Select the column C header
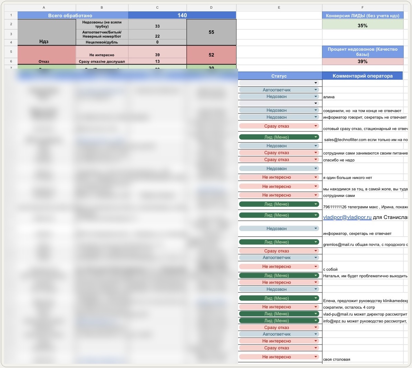The width and height of the screenshot is (412, 368). [157, 8]
